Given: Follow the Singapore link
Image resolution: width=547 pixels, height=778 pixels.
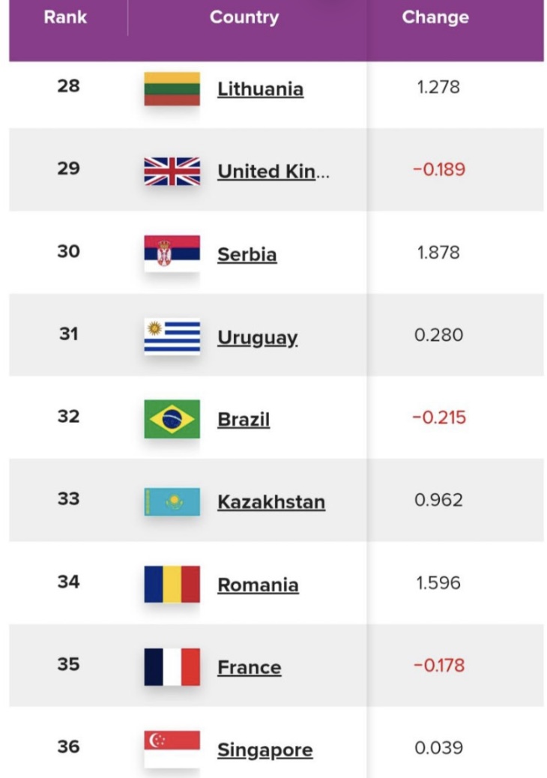Looking at the screenshot, I should (x=265, y=750).
